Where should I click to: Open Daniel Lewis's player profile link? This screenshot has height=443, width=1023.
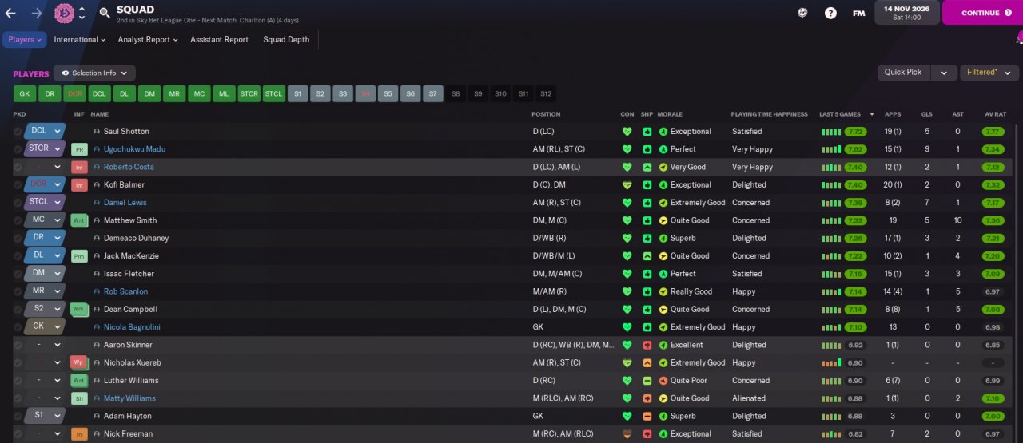coord(125,203)
